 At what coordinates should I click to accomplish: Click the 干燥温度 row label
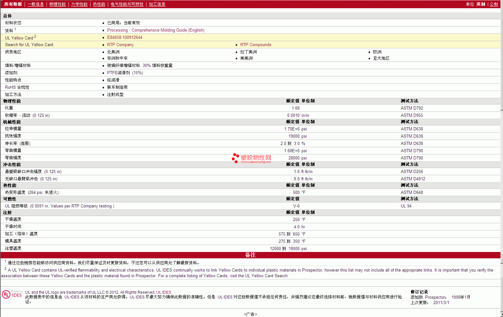(13, 219)
